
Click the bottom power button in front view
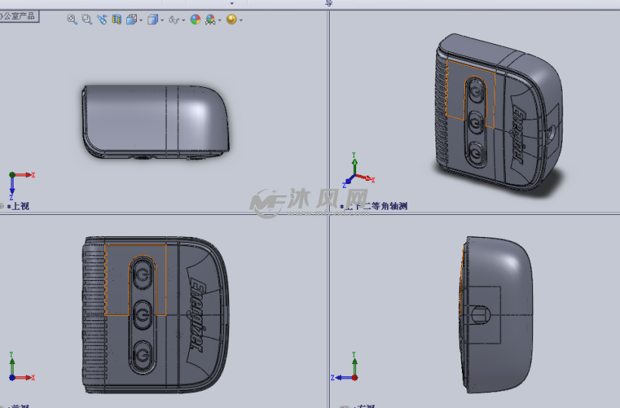[x=142, y=355]
